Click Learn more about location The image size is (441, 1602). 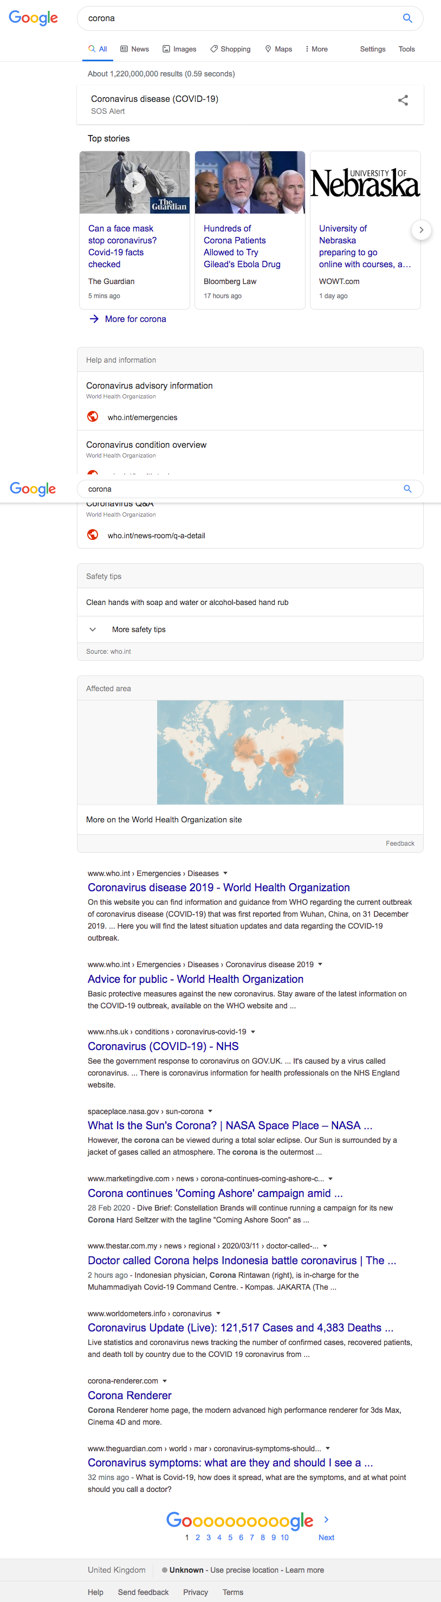click(304, 1569)
